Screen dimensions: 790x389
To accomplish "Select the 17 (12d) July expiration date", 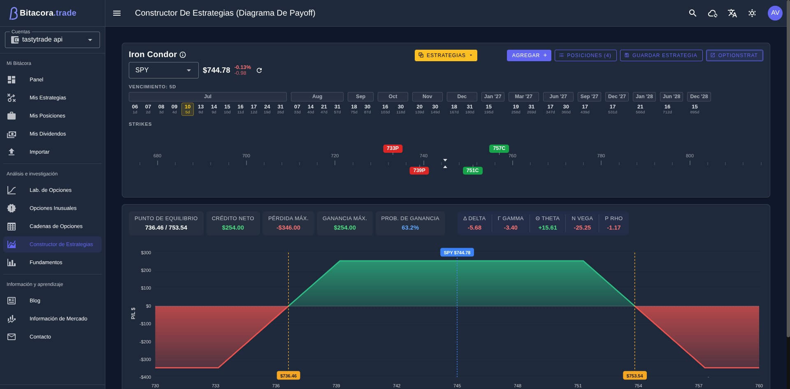I will [x=254, y=109].
